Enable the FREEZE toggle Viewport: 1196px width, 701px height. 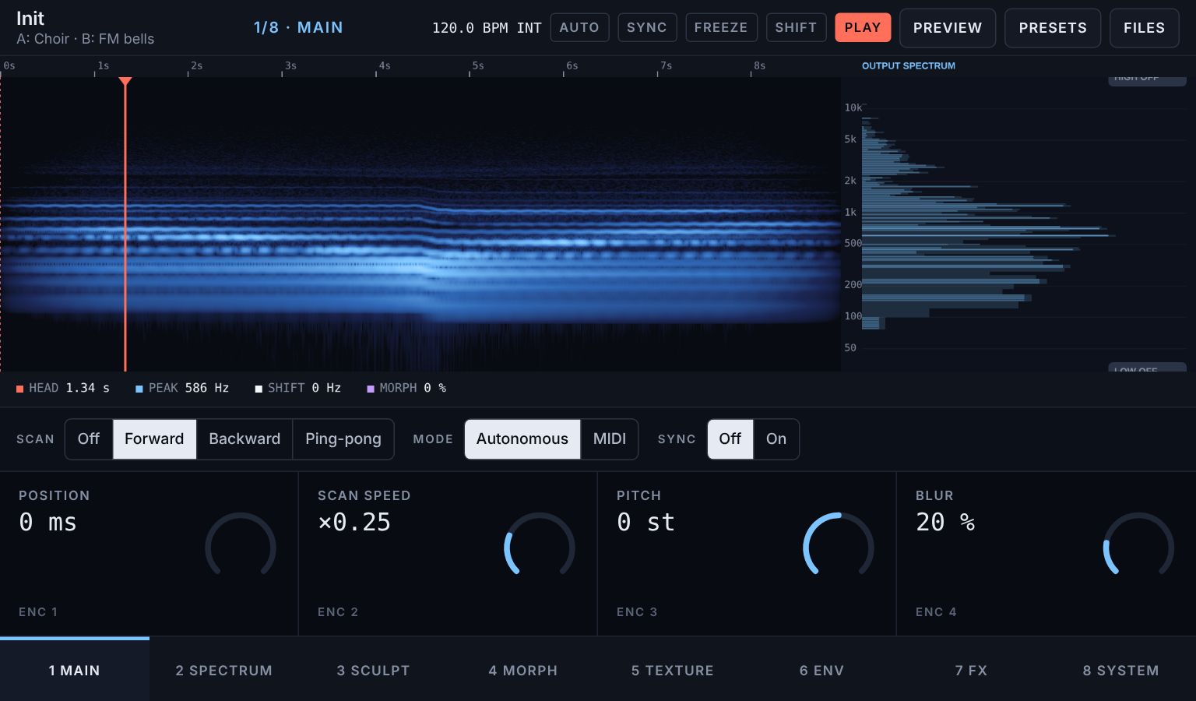721,27
